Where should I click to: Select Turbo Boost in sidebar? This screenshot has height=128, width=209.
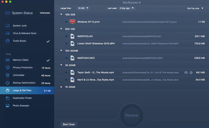[20, 41]
